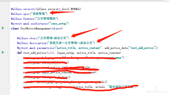Click the allure.description decorator
The image size is (169, 95).
tap(32, 43)
